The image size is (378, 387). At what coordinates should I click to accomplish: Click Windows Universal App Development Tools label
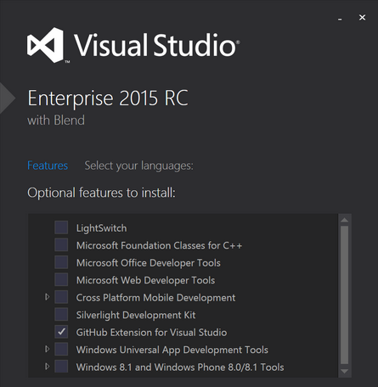coord(172,350)
